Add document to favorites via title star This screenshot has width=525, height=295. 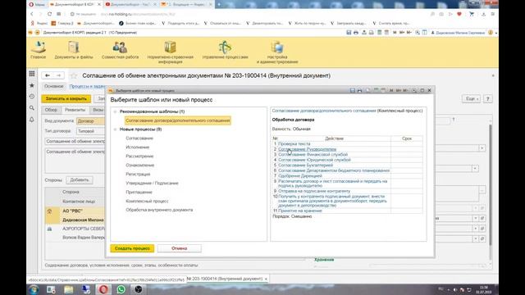[x=74, y=76]
